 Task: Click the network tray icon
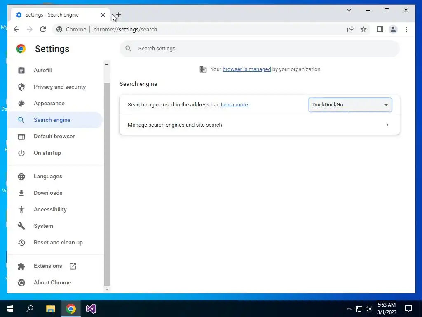359,309
